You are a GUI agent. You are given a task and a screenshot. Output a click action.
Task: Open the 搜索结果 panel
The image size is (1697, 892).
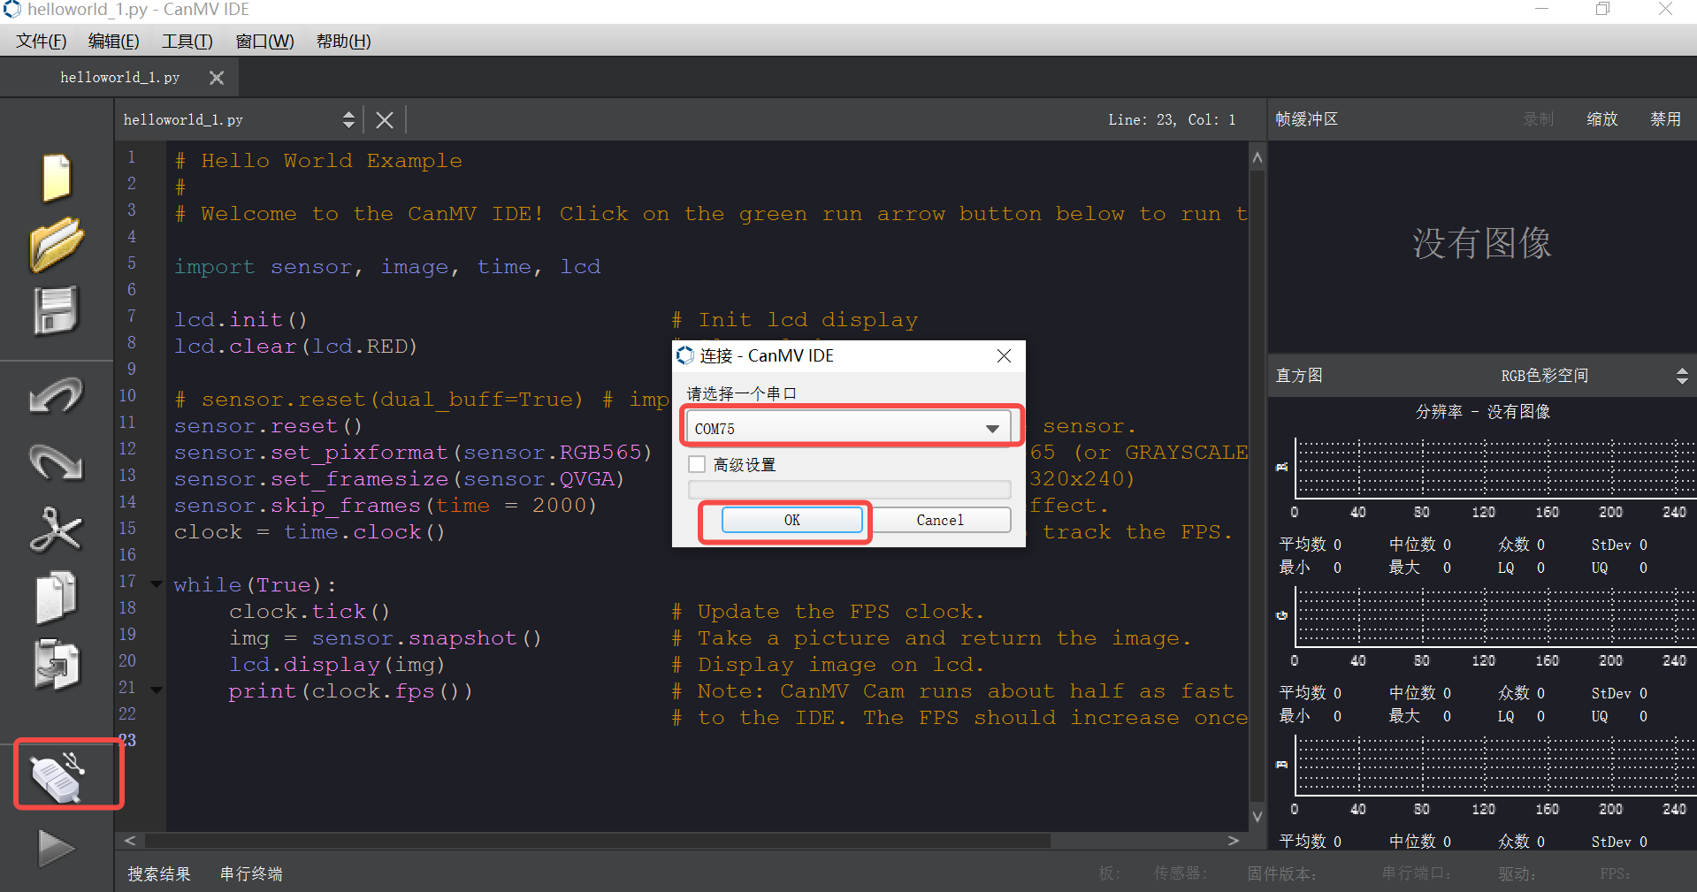[x=159, y=873]
